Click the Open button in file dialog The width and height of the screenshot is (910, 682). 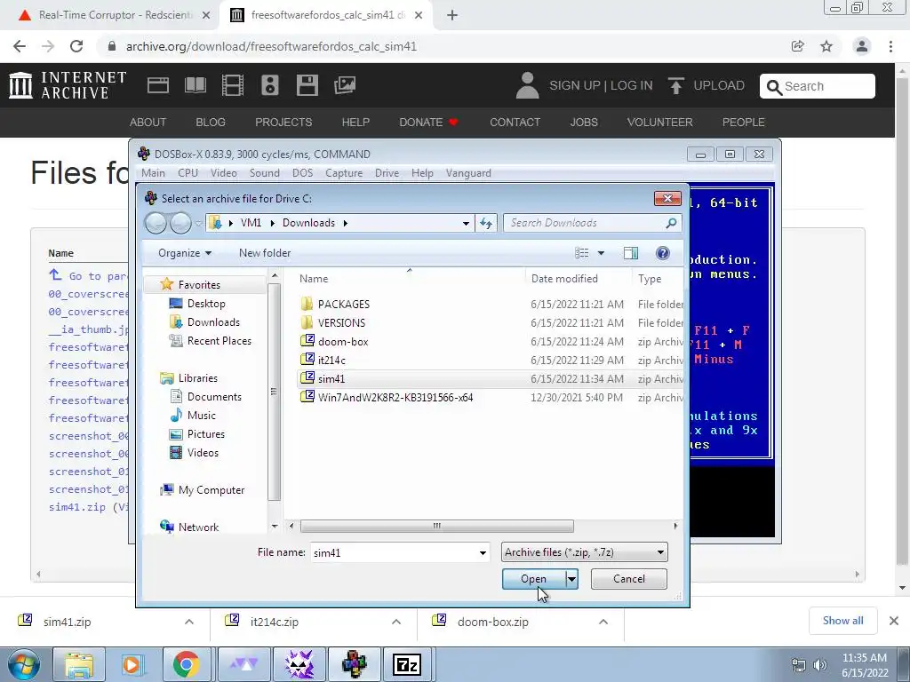click(x=534, y=579)
